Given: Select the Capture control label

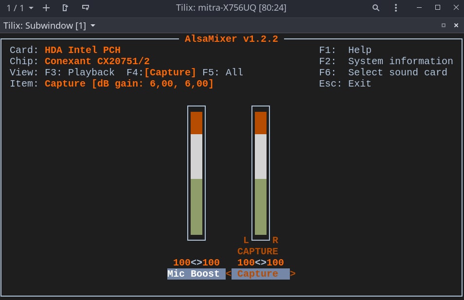Looking at the screenshot, I should tap(260, 274).
